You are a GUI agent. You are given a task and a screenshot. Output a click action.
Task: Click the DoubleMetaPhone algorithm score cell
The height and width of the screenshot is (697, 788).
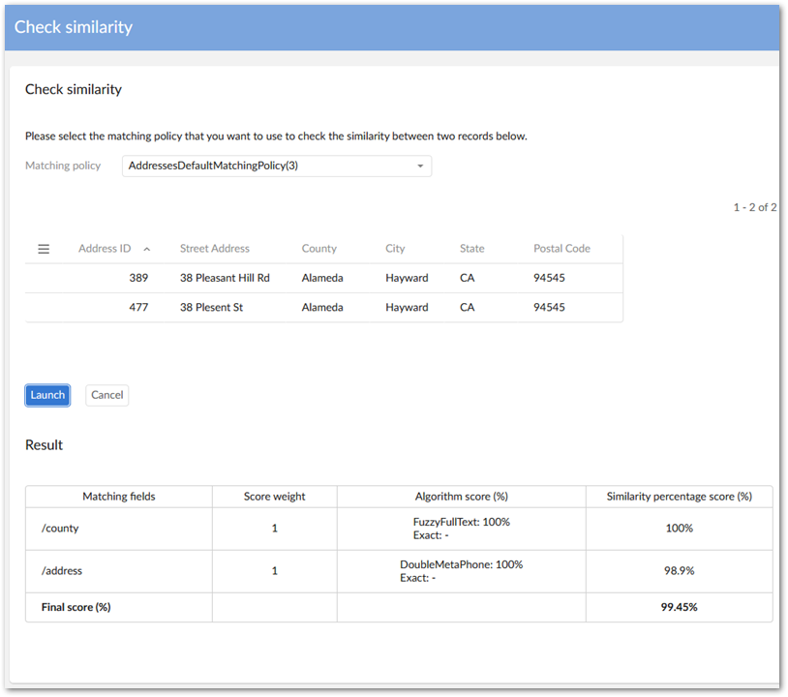tap(461, 571)
